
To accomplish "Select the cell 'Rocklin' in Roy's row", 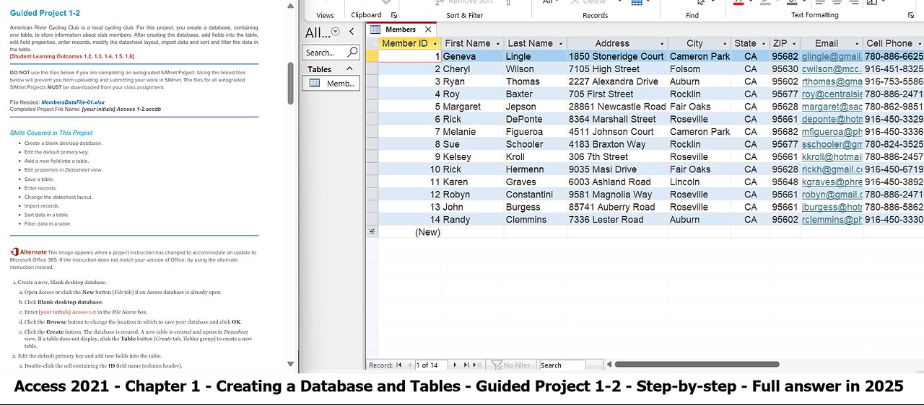I will pyautogui.click(x=699, y=94).
